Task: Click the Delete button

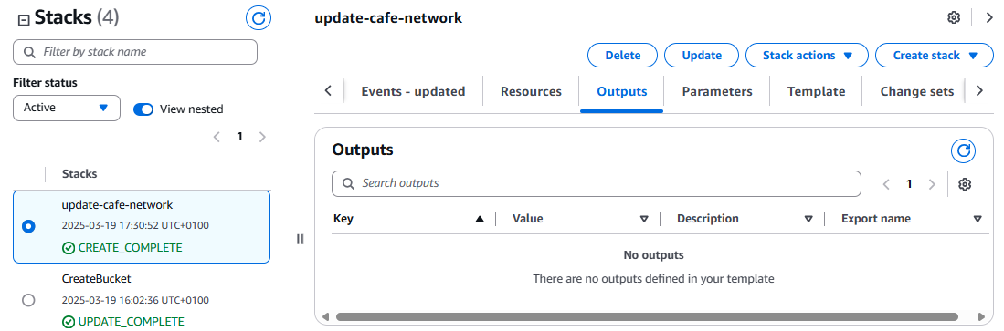Action: [x=622, y=56]
